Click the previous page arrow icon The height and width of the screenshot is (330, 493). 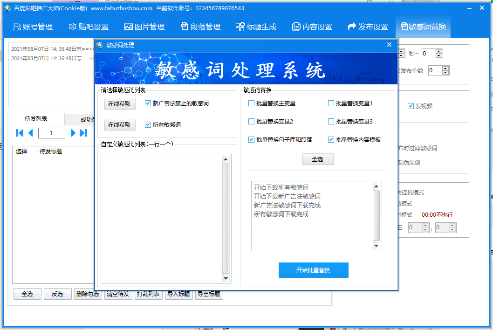point(31,133)
